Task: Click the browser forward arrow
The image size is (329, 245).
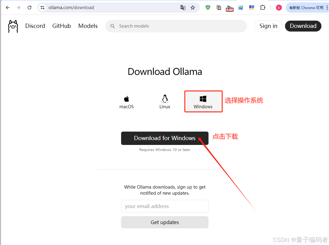Action: 19,8
